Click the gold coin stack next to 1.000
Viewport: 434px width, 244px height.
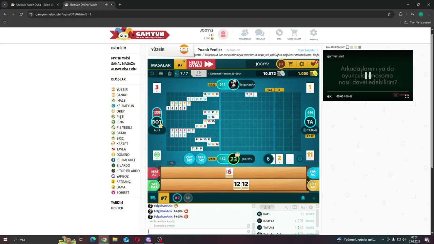click(314, 74)
